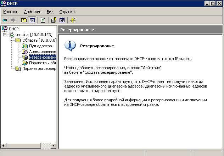Collapse the Область [10.0.0.0] scope node
The image size is (224, 156).
tap(11, 40)
